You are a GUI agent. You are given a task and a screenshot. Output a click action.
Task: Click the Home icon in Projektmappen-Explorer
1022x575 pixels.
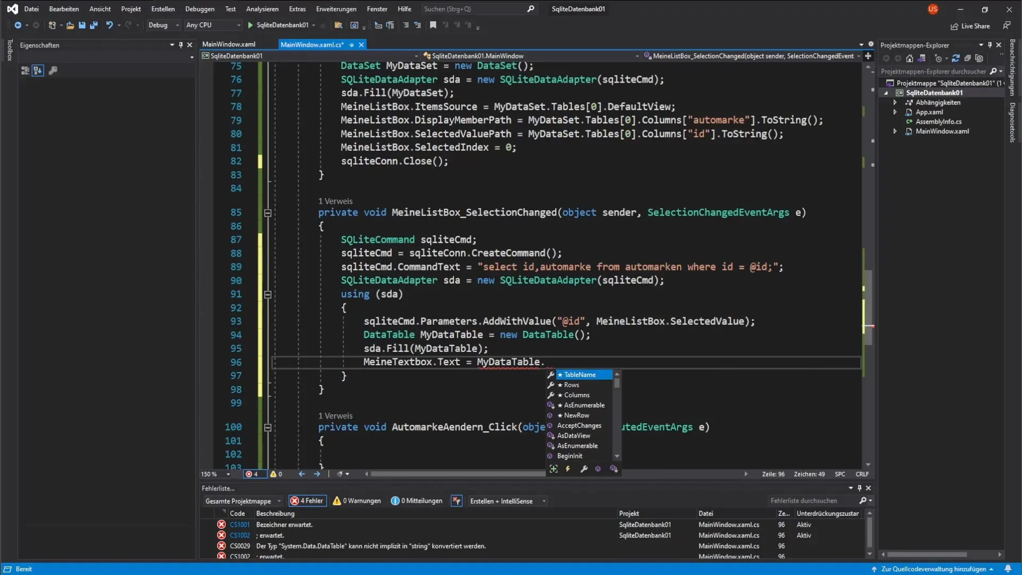910,59
